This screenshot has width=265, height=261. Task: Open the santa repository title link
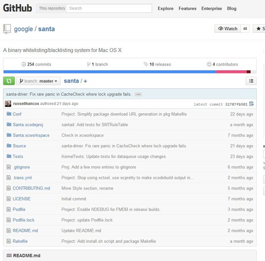click(x=47, y=29)
